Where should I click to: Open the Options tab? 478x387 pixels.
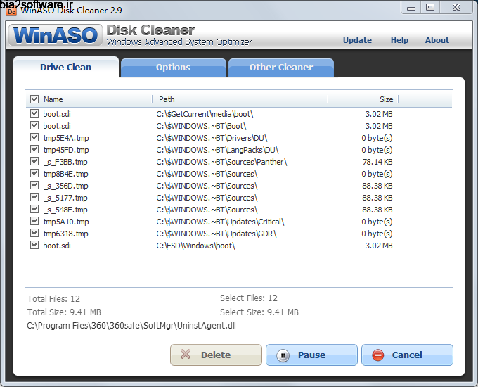173,68
